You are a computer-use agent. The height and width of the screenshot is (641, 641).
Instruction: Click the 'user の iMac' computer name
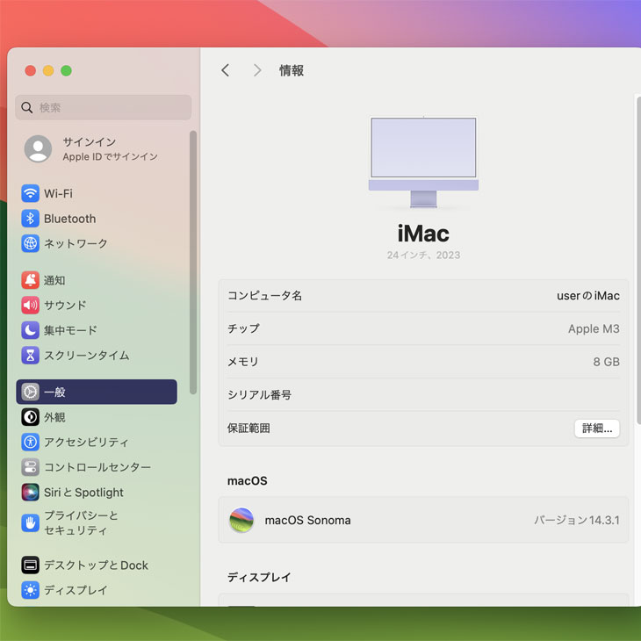click(x=587, y=296)
